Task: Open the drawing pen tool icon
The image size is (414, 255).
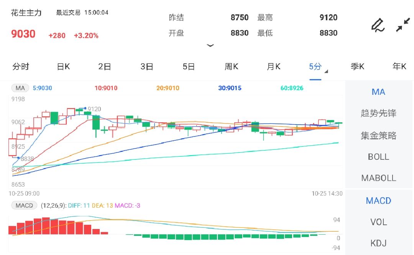Action: tap(378, 25)
